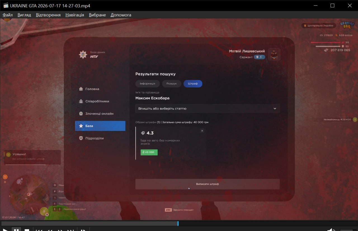Click the Перемикання рації hint
This screenshot has width=358, height=231.
pyautogui.click(x=69, y=209)
